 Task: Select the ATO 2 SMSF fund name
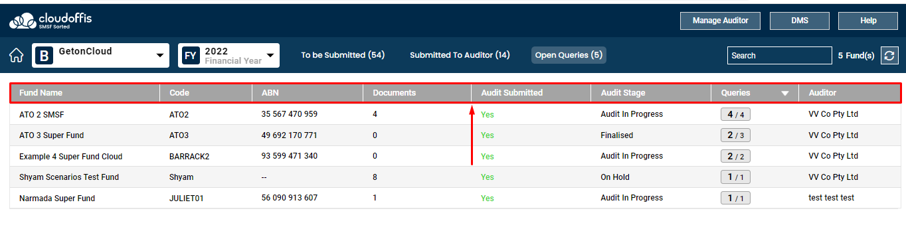42,114
